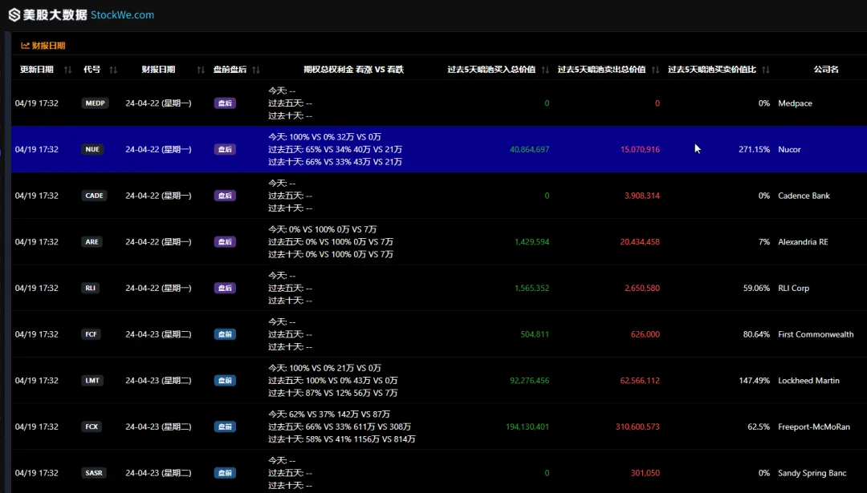Open the FCF ticker tag
867x493 pixels.
[92, 334]
